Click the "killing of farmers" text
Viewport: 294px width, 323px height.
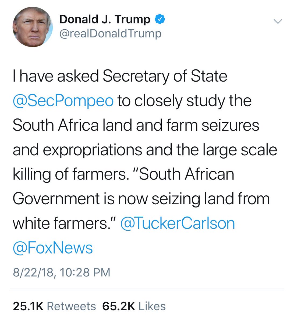tap(69, 174)
